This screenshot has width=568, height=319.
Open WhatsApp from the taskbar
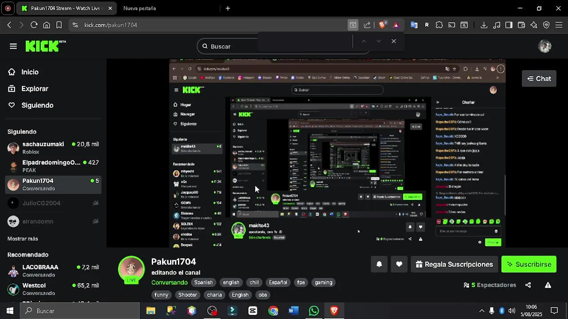point(314,311)
